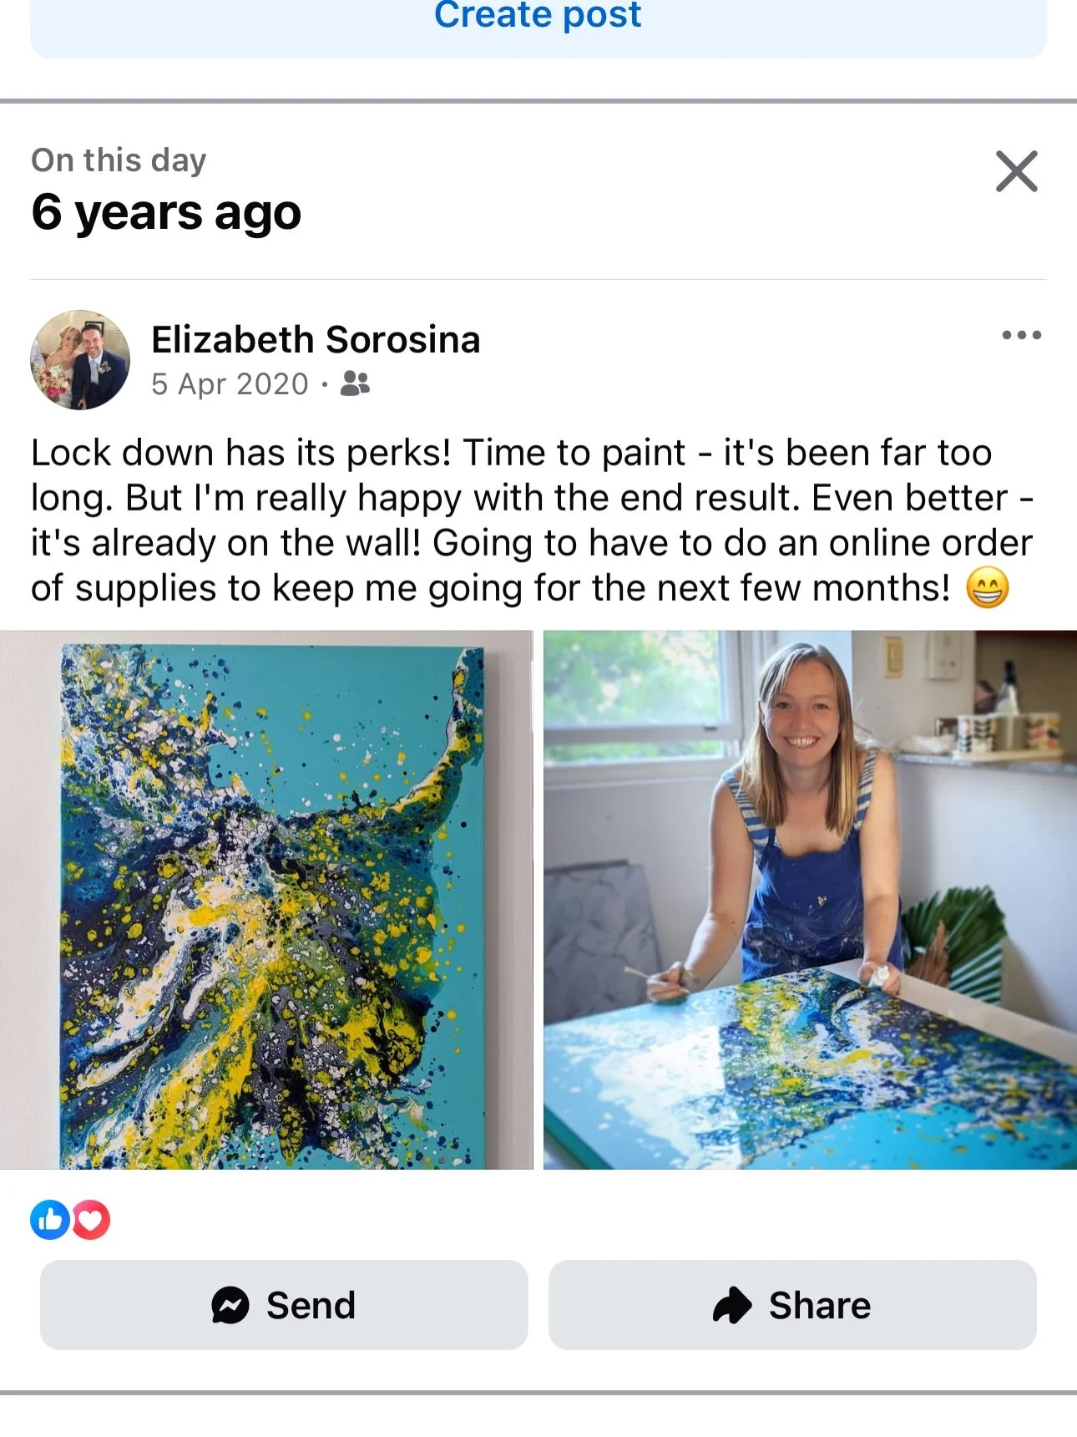The height and width of the screenshot is (1437, 1077).
Task: Tap the Share text label
Action: click(x=820, y=1305)
